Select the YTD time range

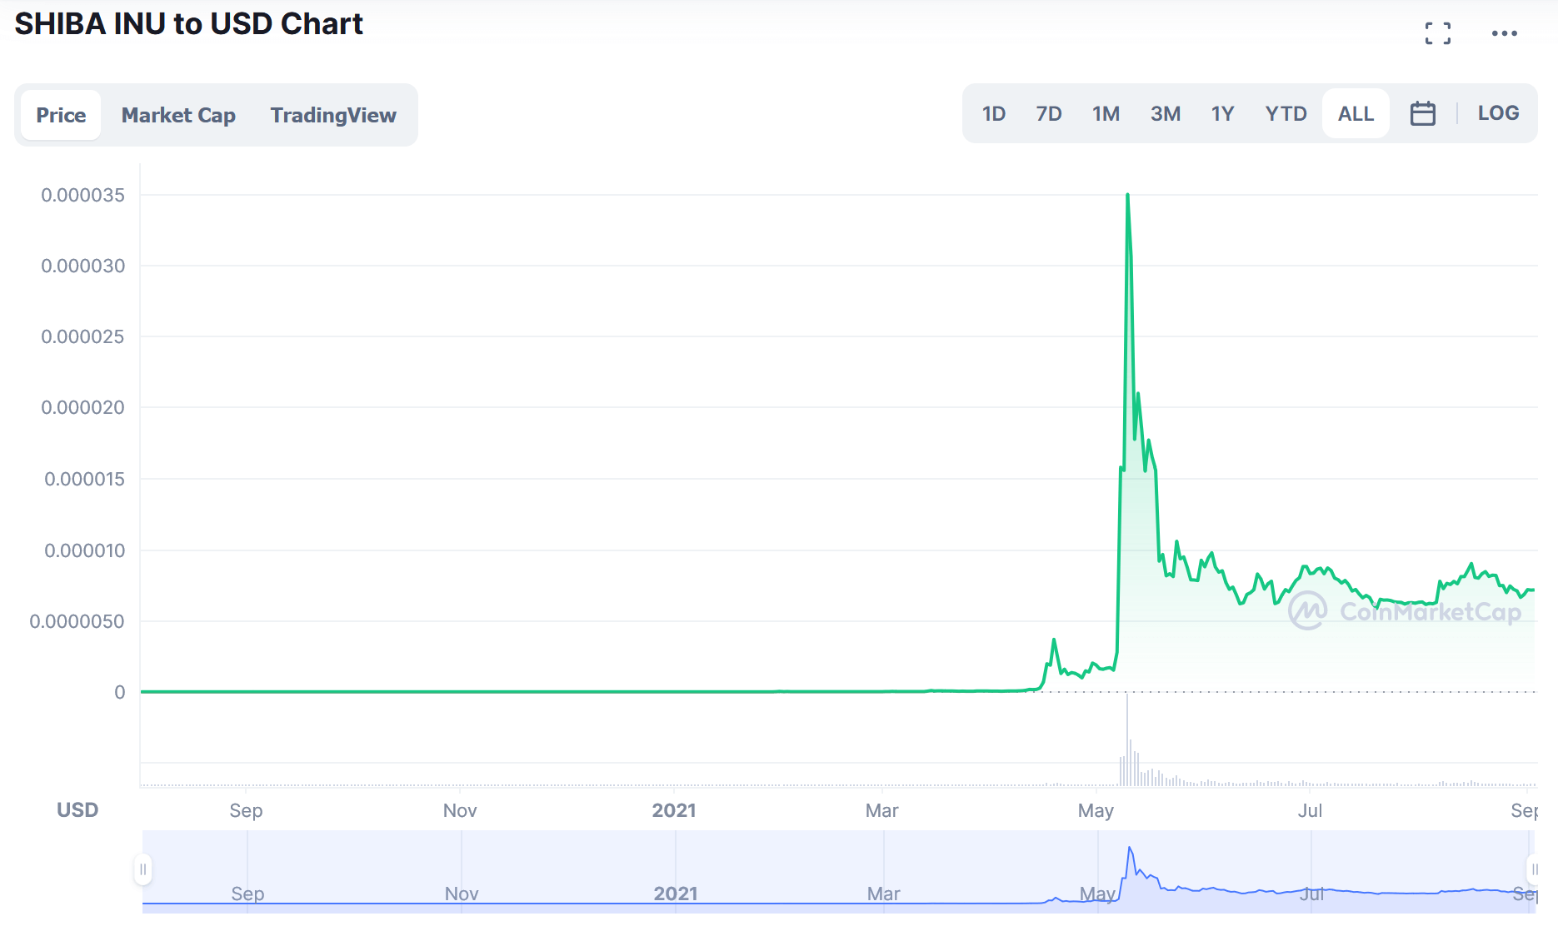[x=1286, y=113]
